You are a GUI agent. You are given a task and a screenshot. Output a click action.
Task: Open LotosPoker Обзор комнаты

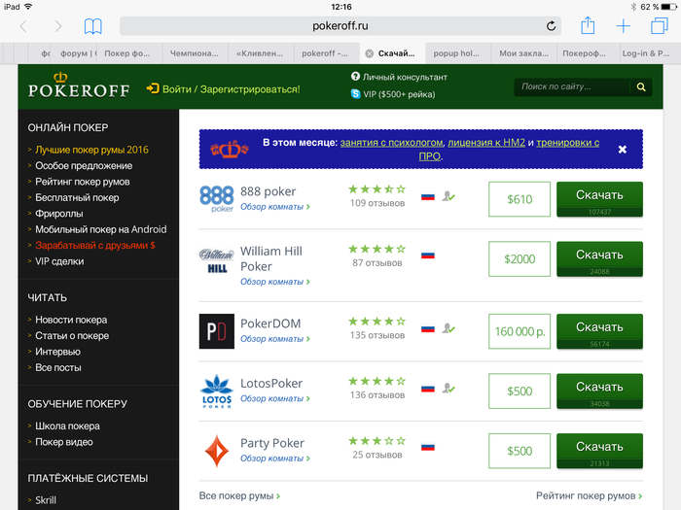click(275, 398)
